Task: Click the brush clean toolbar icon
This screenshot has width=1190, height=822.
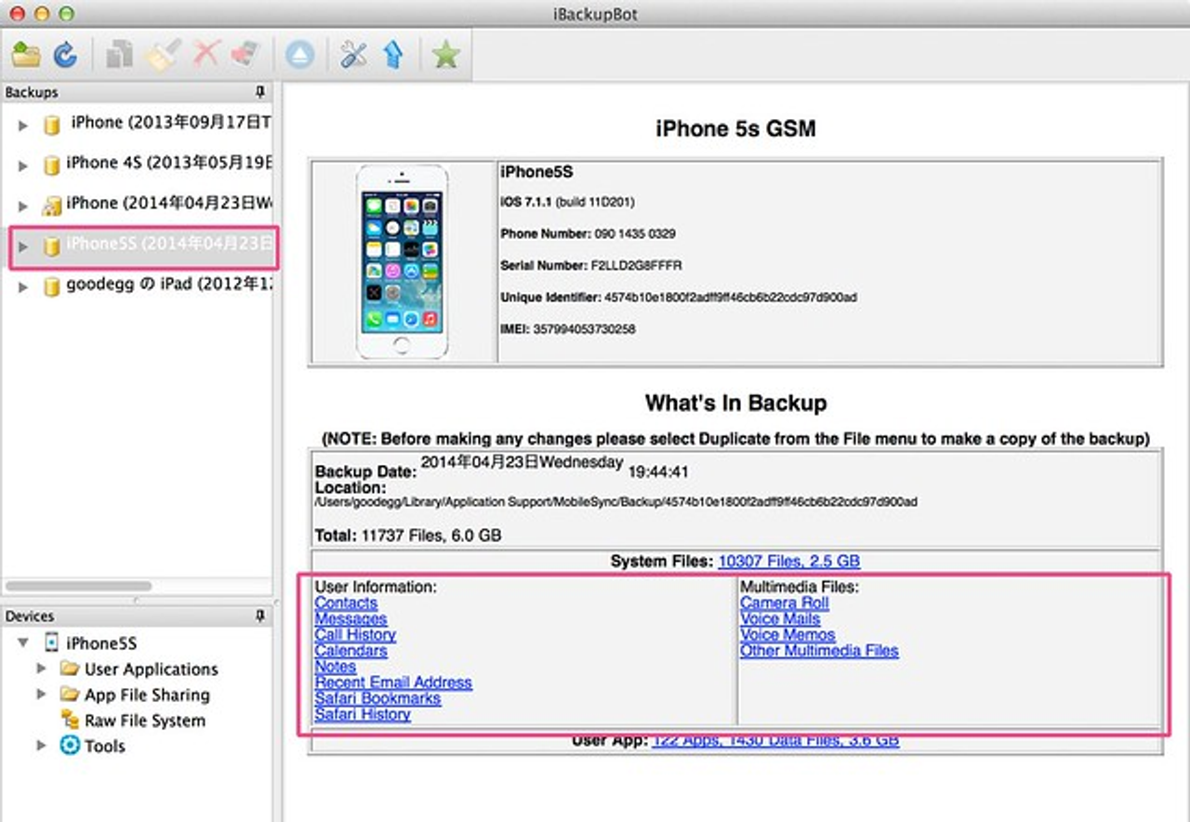Action: 162,55
